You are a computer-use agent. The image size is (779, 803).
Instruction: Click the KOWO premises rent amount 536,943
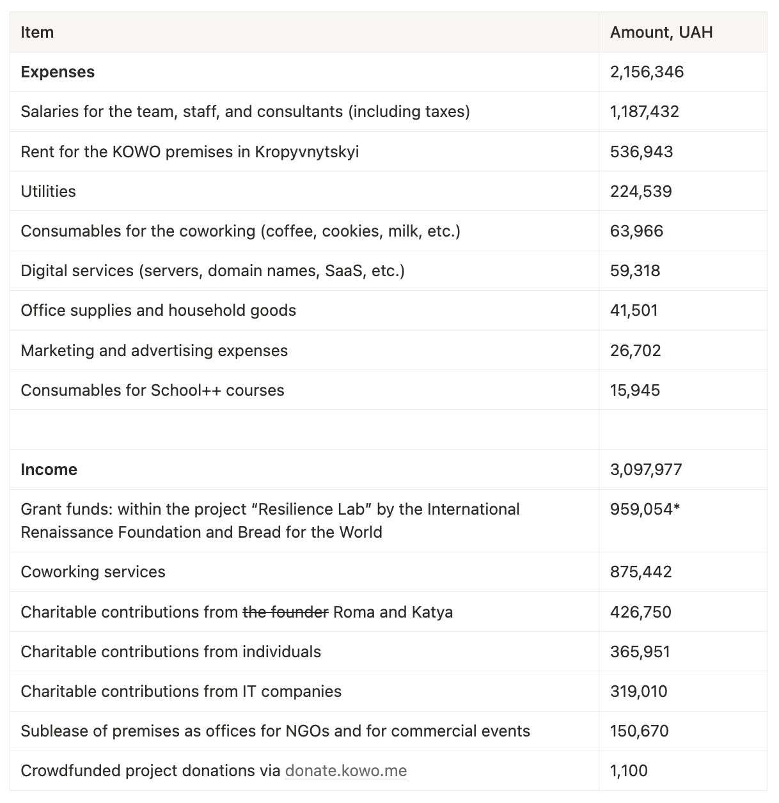point(641,152)
